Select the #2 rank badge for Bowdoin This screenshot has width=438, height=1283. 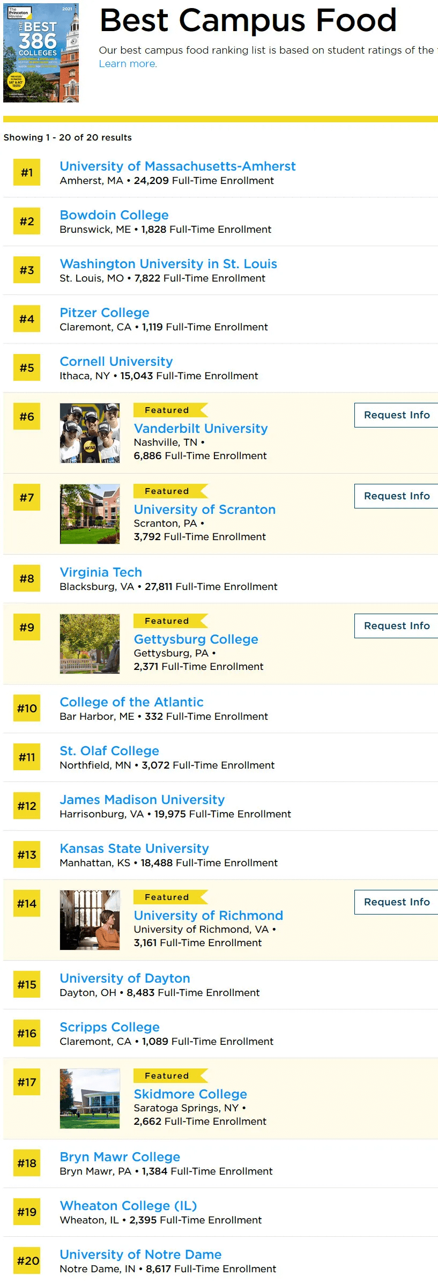(27, 221)
